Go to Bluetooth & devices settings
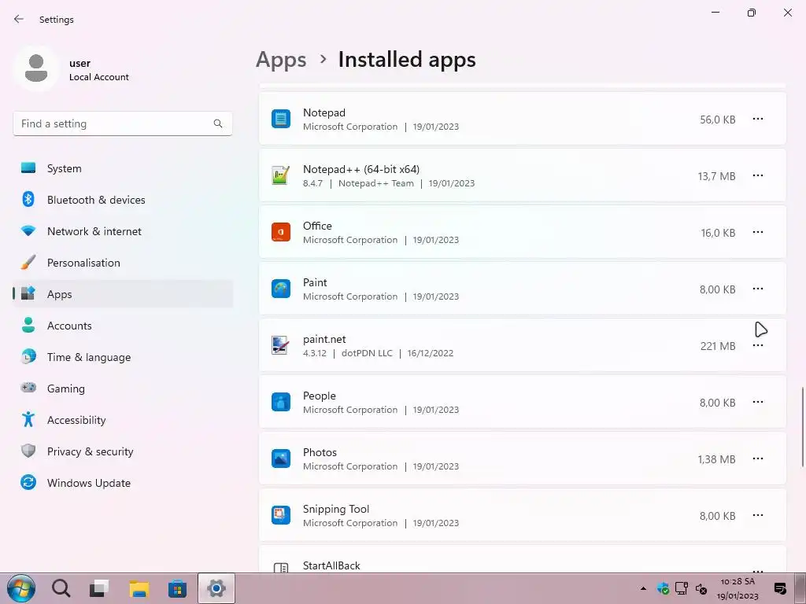The width and height of the screenshot is (806, 604). (123, 200)
